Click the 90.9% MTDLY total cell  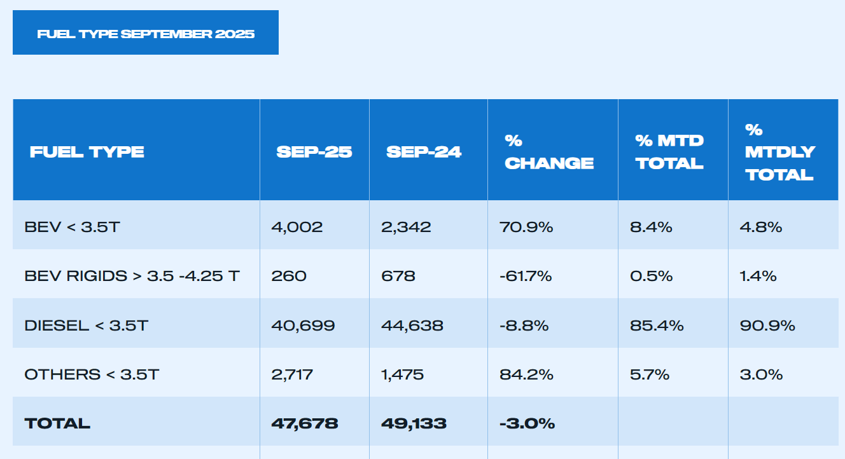(767, 325)
